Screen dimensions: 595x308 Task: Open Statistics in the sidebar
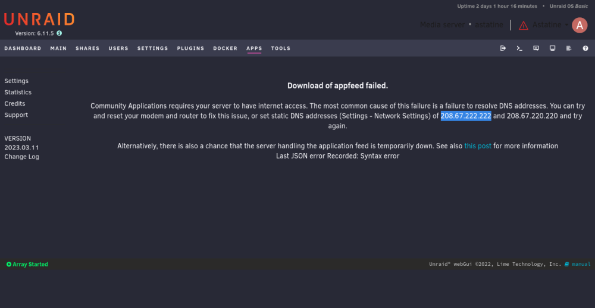tap(18, 93)
